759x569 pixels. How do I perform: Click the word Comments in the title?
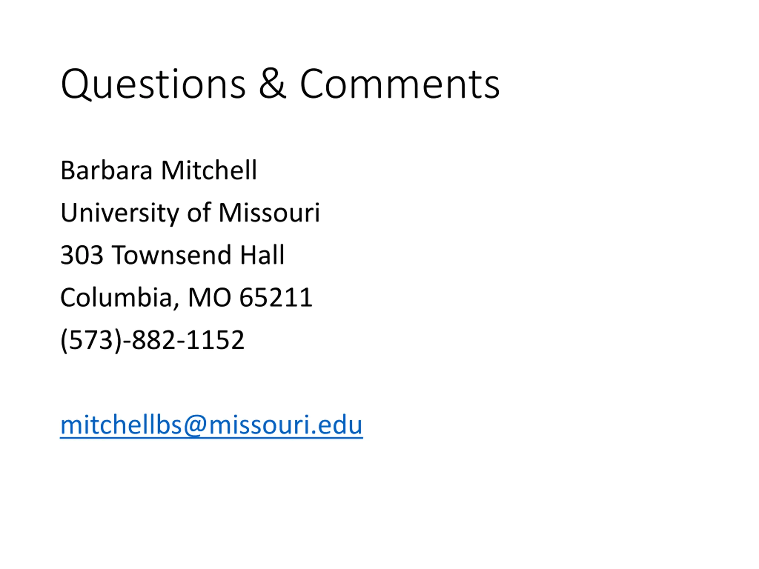click(x=400, y=84)
